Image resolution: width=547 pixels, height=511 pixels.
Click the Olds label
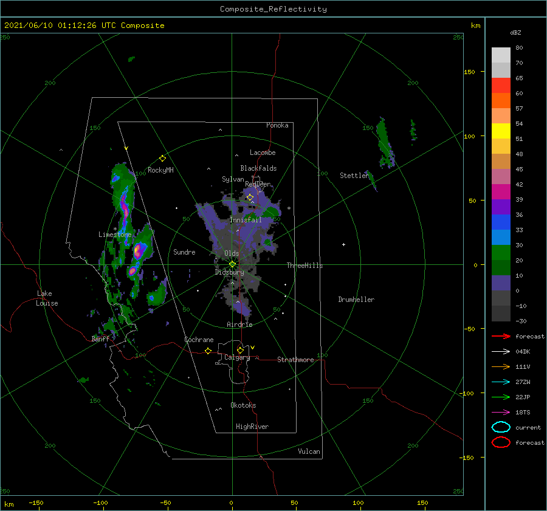click(x=232, y=253)
